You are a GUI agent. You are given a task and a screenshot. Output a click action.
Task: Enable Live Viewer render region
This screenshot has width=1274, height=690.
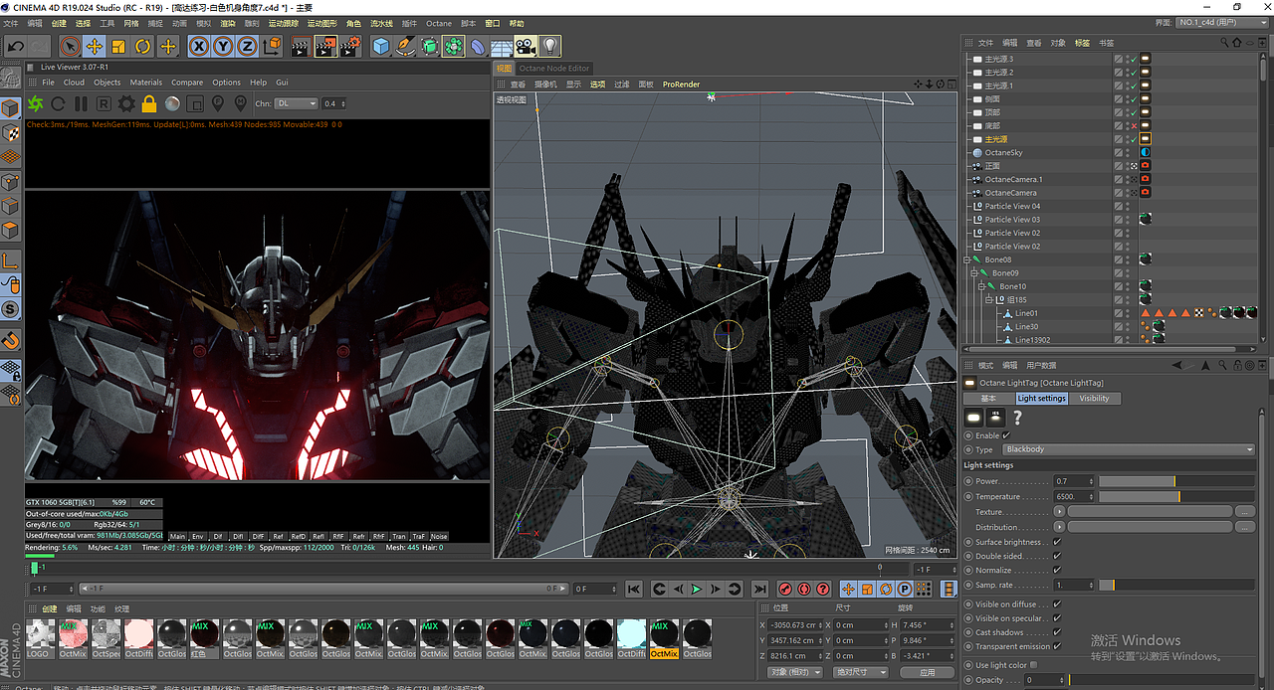pyautogui.click(x=195, y=103)
